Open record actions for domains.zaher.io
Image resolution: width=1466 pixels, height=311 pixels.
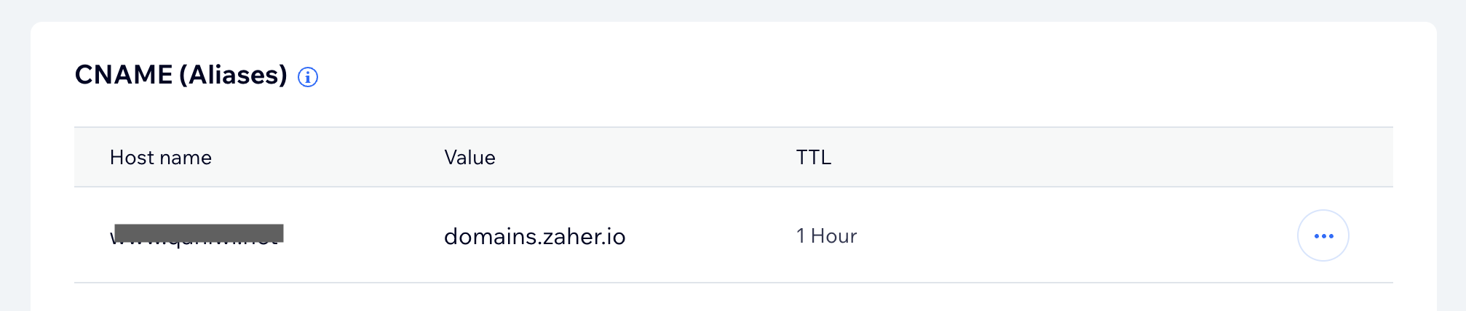point(1323,235)
